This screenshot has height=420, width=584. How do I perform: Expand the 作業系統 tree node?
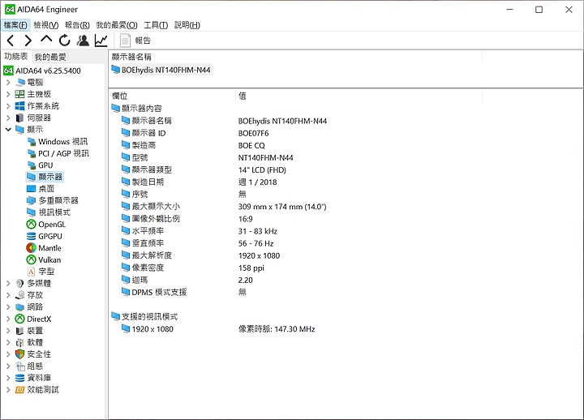click(x=8, y=106)
